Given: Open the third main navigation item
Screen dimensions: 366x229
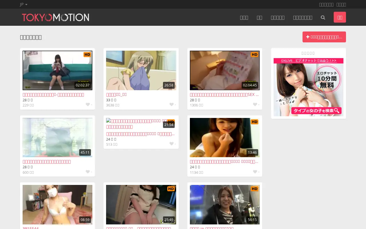Looking at the screenshot, I should (x=278, y=17).
